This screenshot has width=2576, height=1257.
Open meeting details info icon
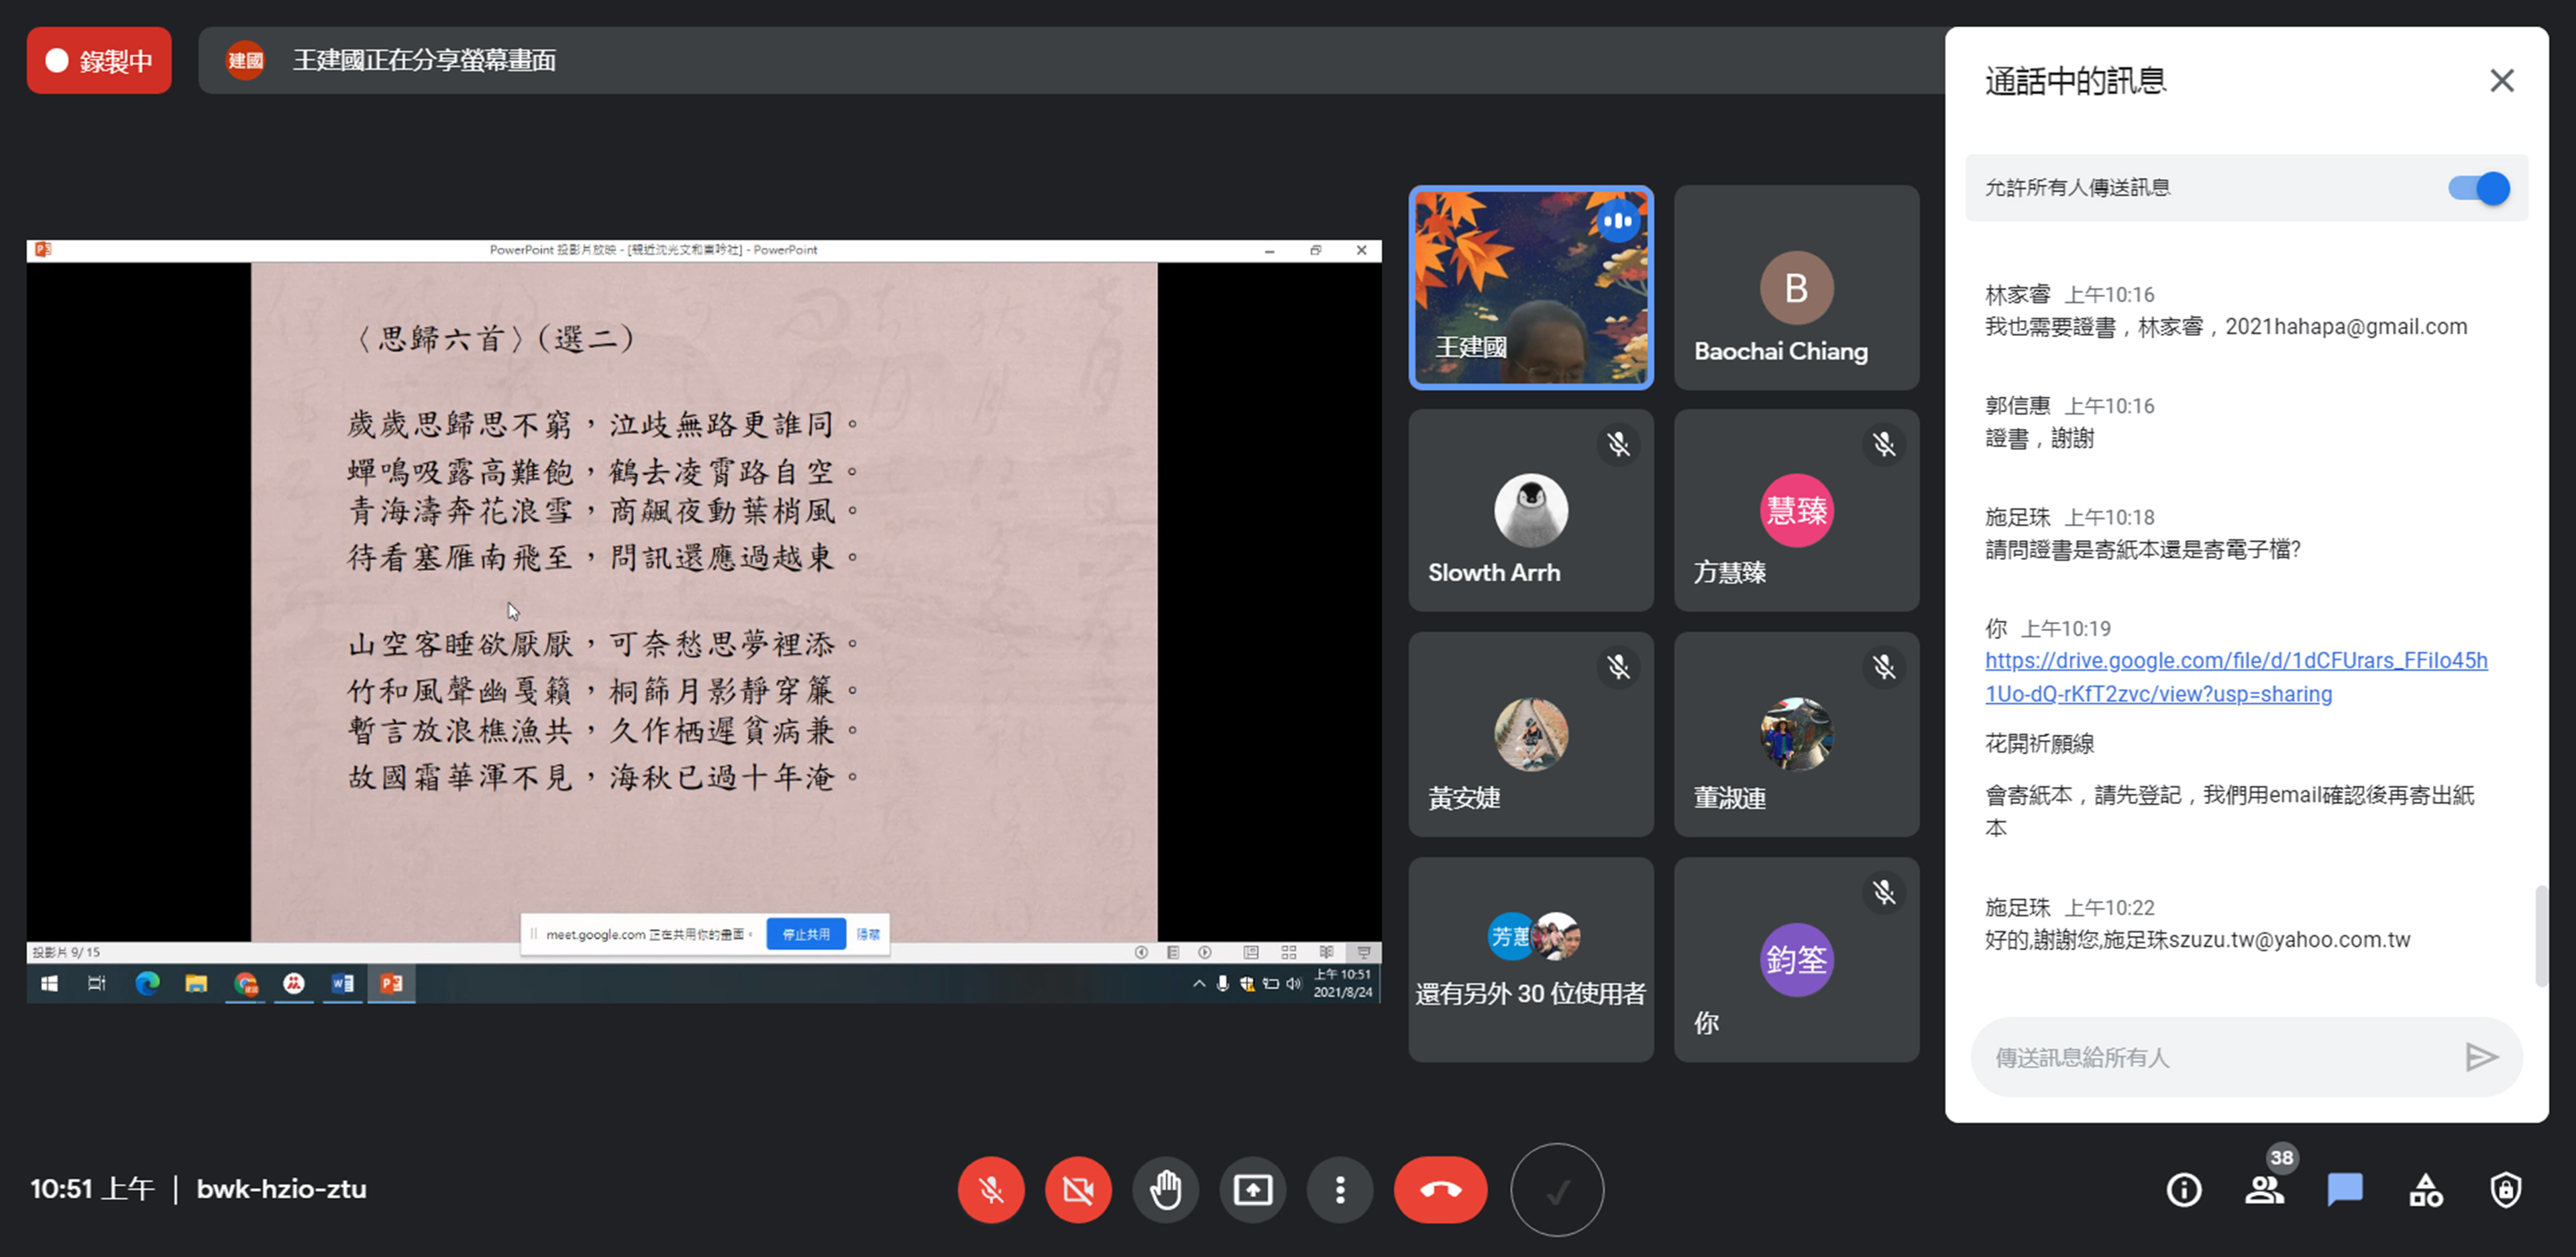pyautogui.click(x=2183, y=1190)
